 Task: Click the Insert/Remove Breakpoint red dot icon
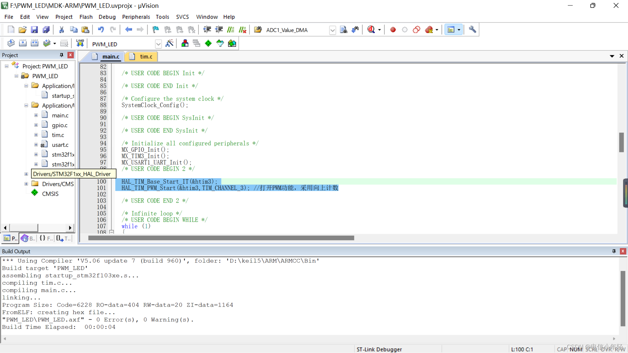coord(393,30)
